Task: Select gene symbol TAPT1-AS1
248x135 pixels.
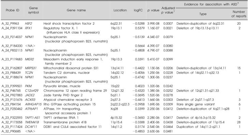Action: 32,118
